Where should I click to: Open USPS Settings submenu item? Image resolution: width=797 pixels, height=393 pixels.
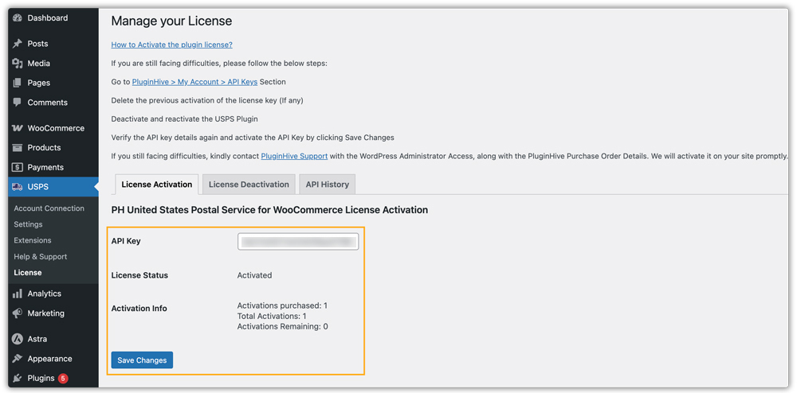(29, 224)
